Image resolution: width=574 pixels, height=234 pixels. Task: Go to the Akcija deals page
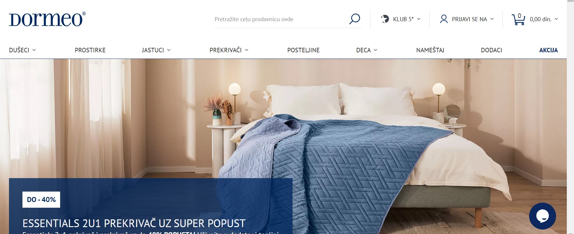pyautogui.click(x=548, y=50)
